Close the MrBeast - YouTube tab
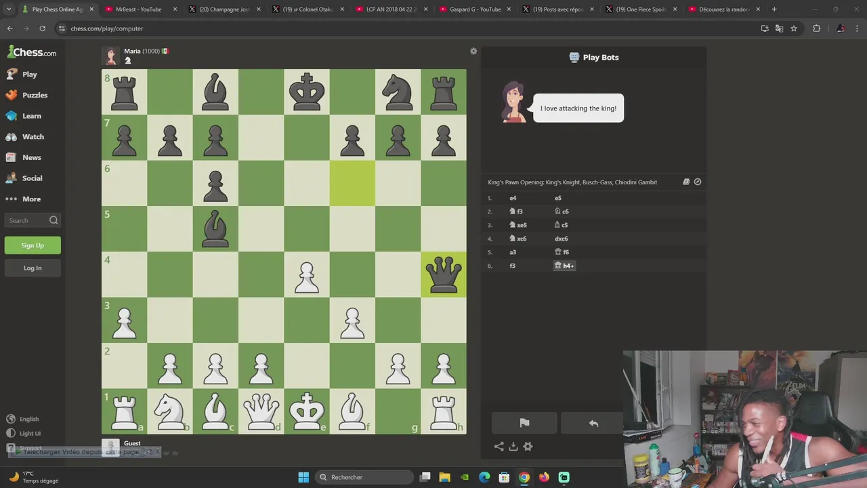The image size is (867, 488). click(x=175, y=9)
